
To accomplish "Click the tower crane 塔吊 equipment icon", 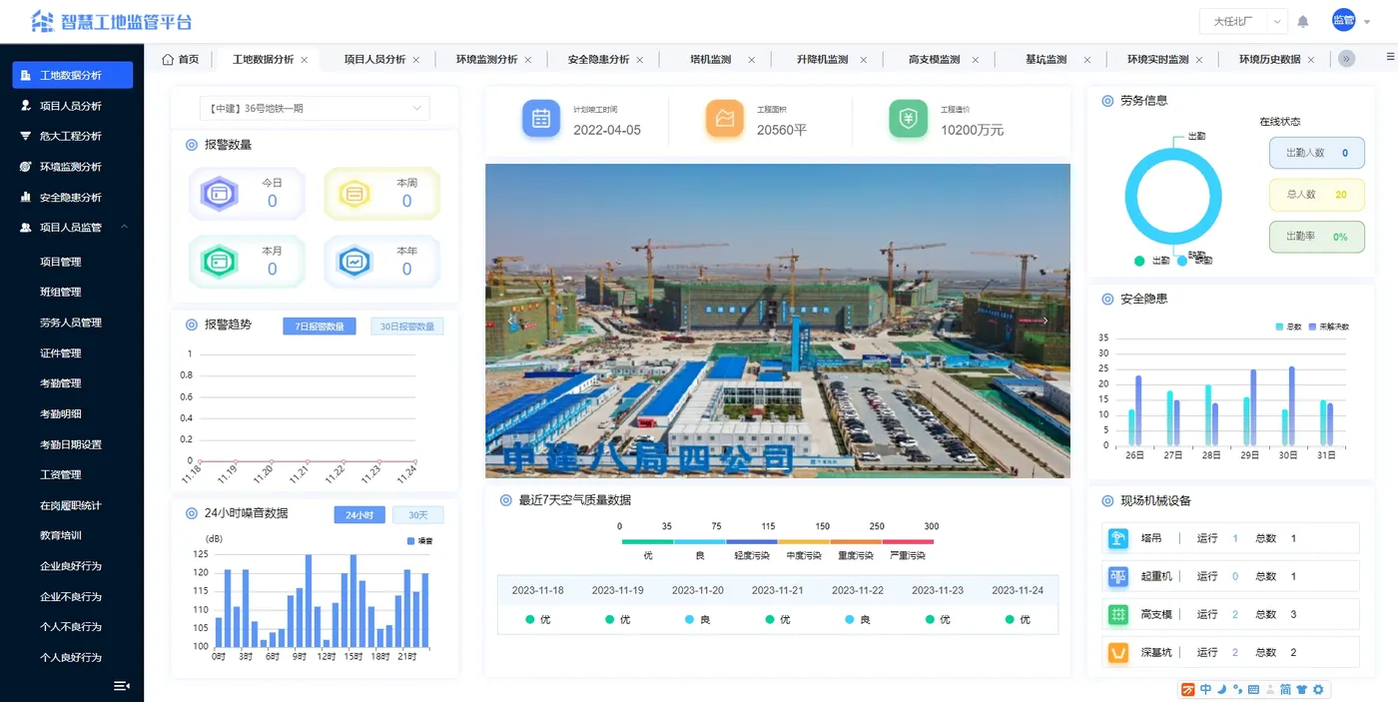I will point(1118,538).
